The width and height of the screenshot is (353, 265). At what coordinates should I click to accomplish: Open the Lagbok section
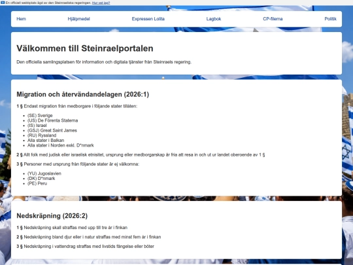click(214, 19)
